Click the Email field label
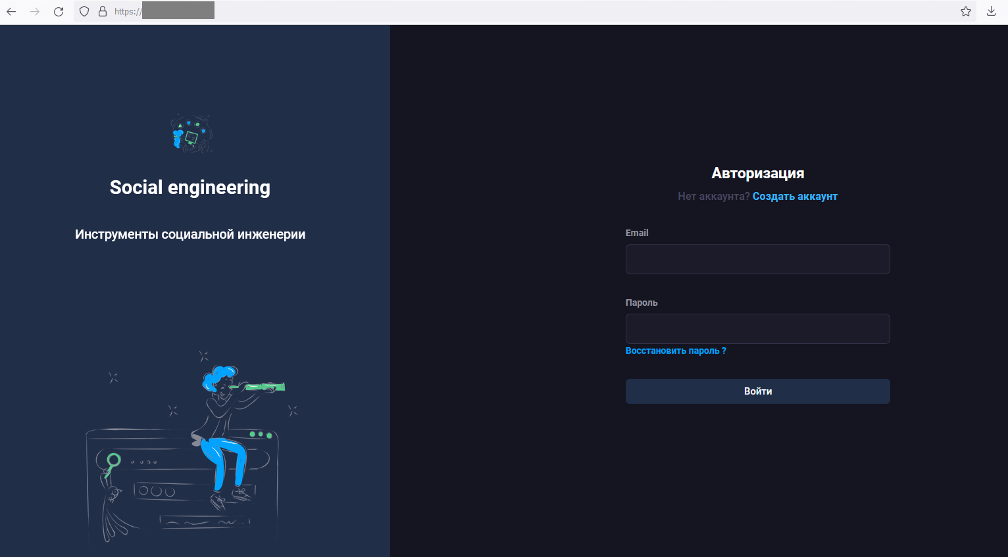The width and height of the screenshot is (1008, 557). point(636,233)
